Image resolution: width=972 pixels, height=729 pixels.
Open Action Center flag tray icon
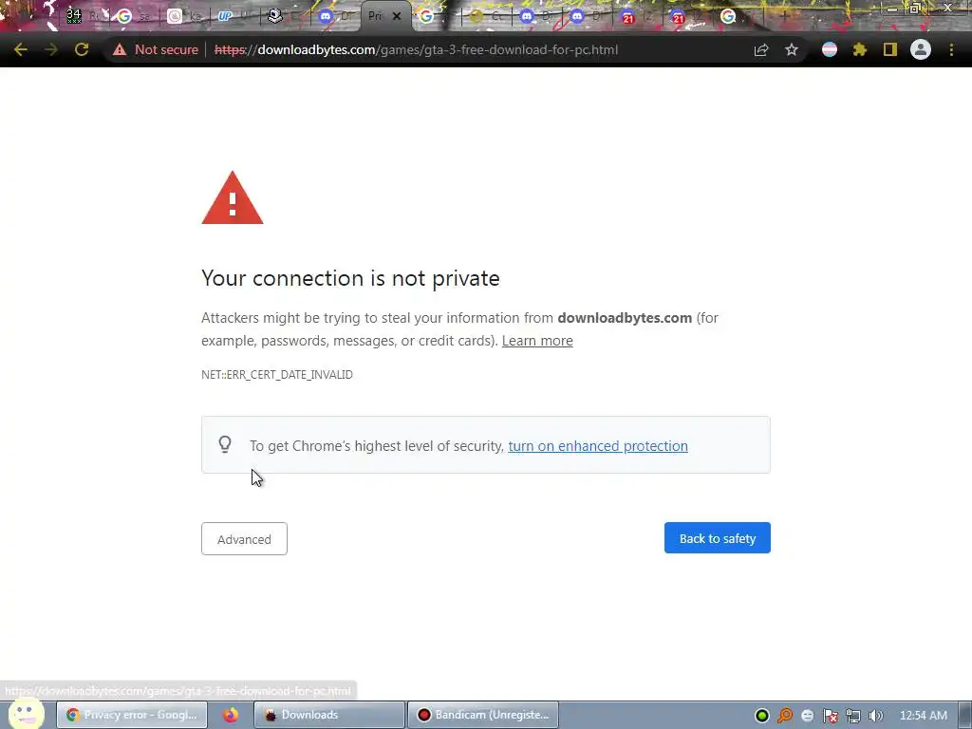(x=830, y=716)
